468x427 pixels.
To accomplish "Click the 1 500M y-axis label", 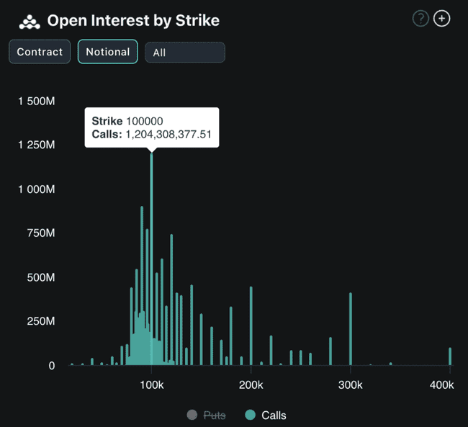I will [37, 102].
